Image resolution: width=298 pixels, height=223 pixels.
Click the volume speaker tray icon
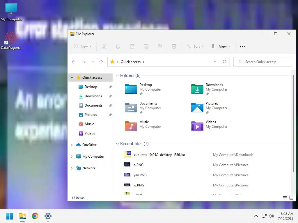coord(271,216)
